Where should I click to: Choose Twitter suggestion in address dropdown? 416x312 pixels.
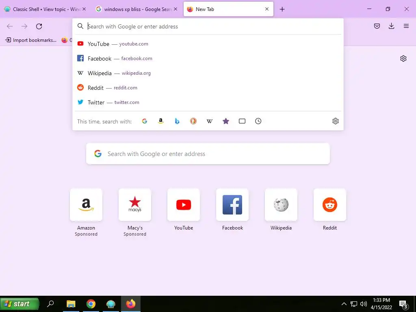208,102
